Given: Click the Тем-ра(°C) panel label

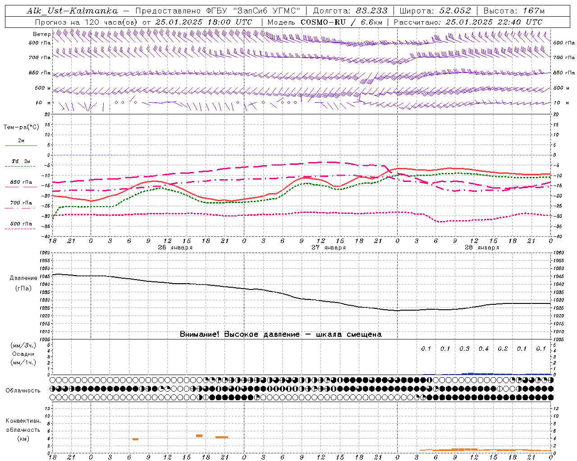Looking at the screenshot, I should point(21,127).
